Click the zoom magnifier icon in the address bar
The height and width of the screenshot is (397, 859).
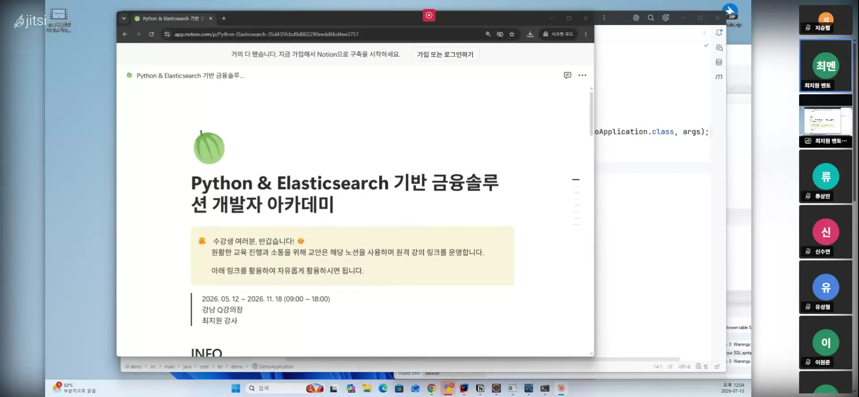click(488, 34)
